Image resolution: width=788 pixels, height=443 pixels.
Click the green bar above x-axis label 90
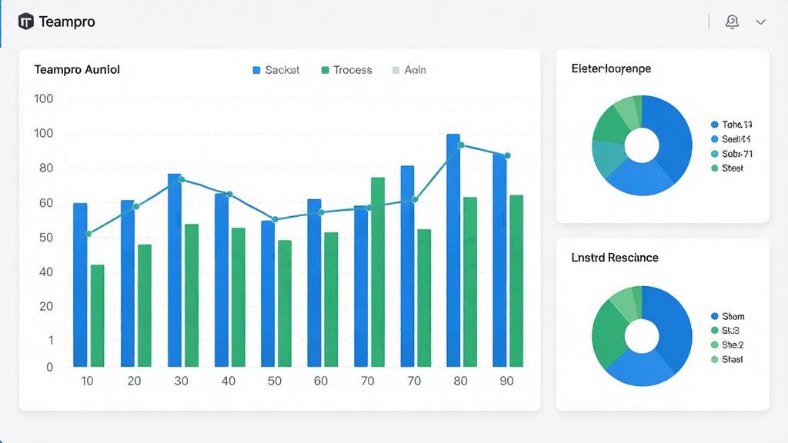pos(516,281)
